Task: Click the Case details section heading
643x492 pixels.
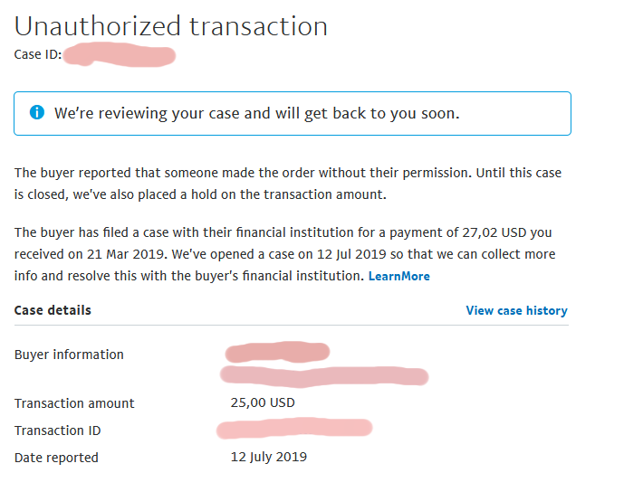Action: pyautogui.click(x=53, y=310)
